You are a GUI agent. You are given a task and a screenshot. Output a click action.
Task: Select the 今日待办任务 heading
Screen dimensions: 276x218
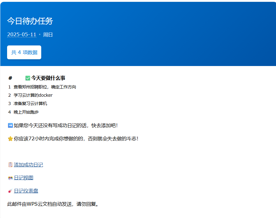(30, 21)
